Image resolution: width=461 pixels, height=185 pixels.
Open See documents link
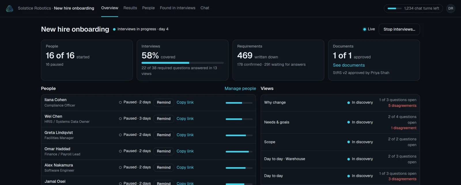click(349, 65)
